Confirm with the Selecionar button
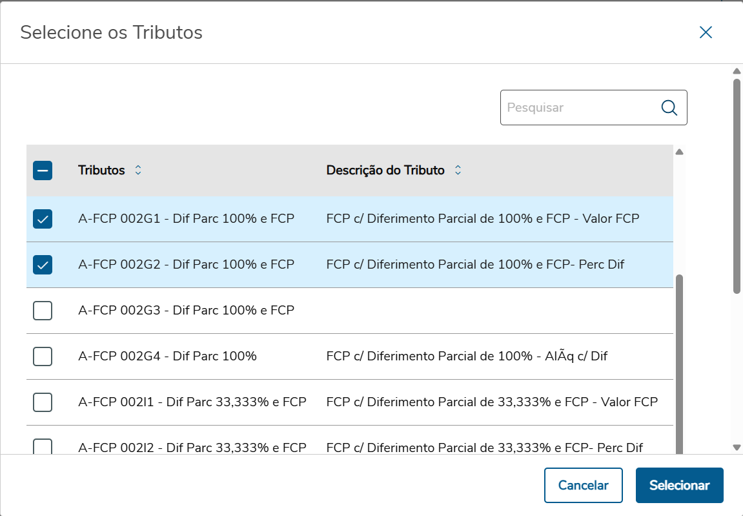This screenshot has height=516, width=743. tap(679, 486)
